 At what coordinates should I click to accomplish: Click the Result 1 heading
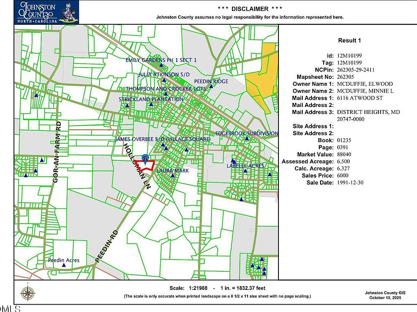[349, 41]
